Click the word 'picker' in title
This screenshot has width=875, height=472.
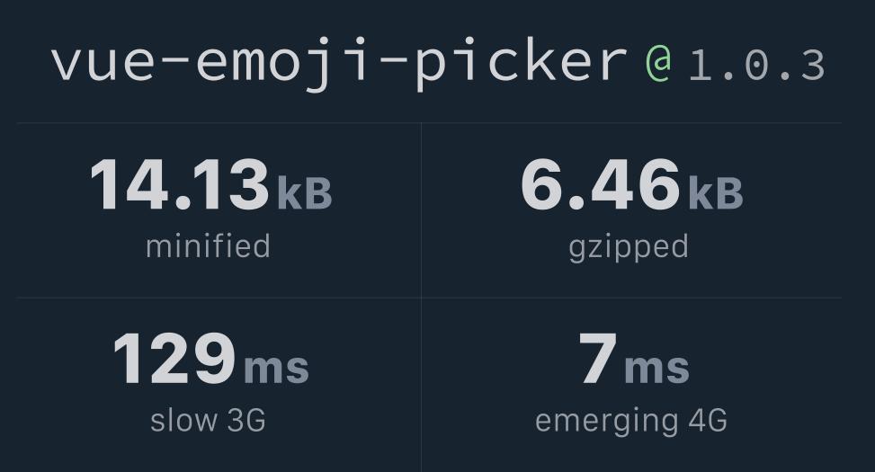click(x=522, y=64)
